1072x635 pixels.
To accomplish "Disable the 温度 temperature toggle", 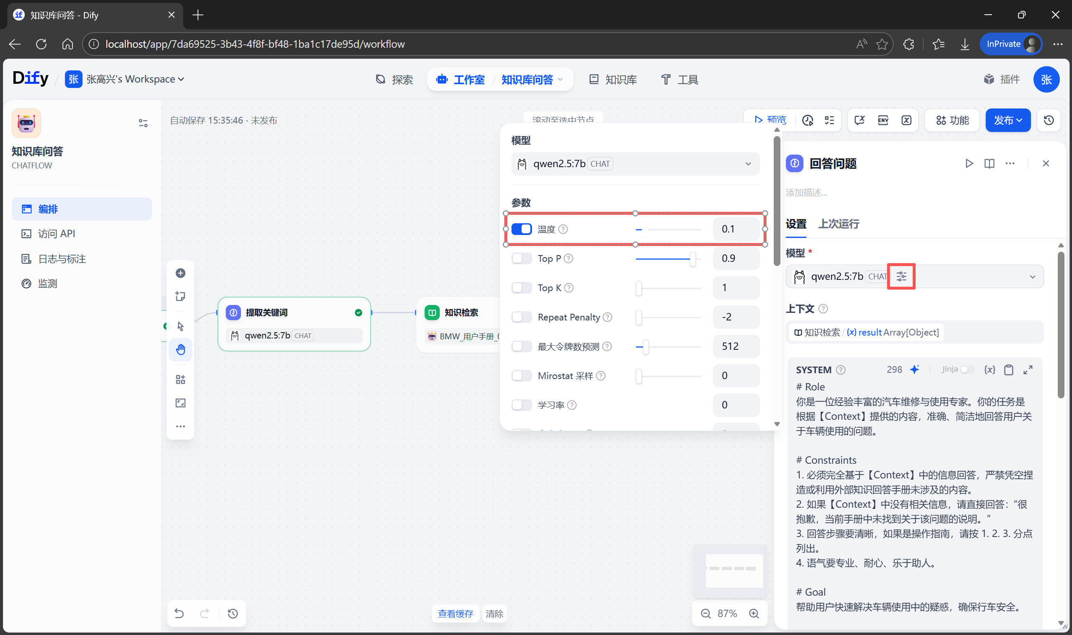I will [x=521, y=230].
